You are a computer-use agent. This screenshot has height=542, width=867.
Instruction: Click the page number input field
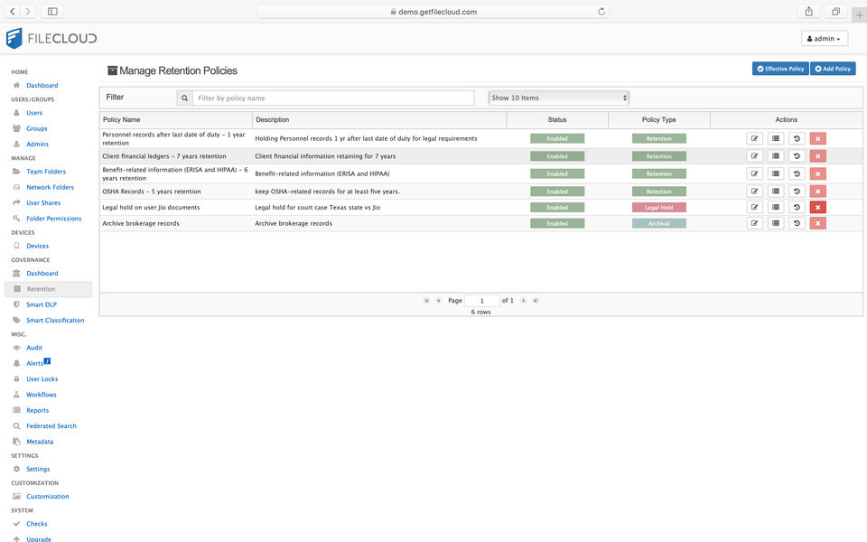481,301
